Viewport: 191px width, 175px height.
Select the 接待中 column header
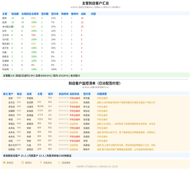coord(75,14)
